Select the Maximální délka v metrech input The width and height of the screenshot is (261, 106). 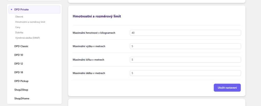[185, 73]
